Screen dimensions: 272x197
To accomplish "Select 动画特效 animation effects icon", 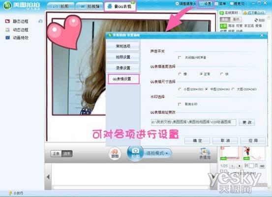I will [7, 38].
